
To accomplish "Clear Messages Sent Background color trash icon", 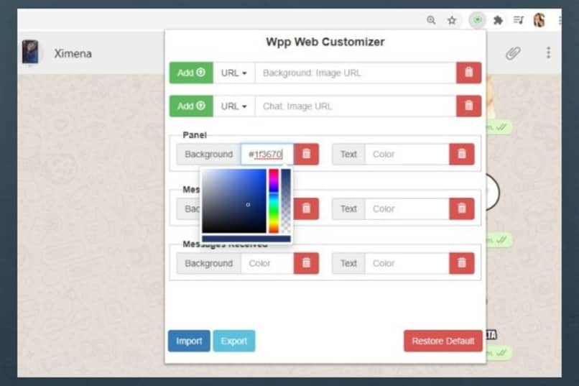I will coord(306,208).
